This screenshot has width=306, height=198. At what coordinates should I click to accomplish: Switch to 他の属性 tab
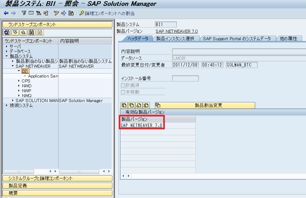[289, 39]
